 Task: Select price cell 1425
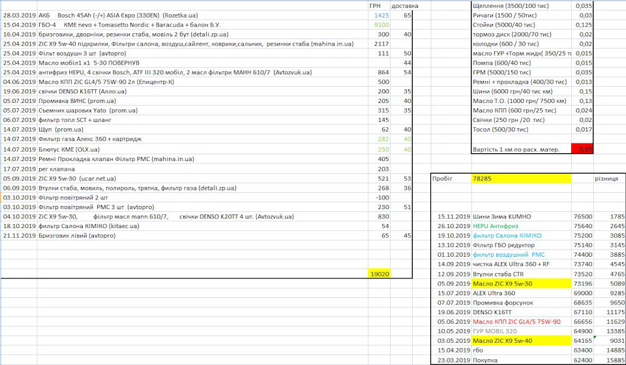pos(380,16)
